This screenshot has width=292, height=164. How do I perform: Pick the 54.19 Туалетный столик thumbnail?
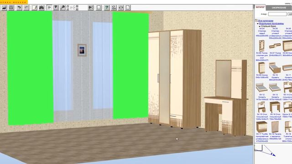[x=288, y=127]
